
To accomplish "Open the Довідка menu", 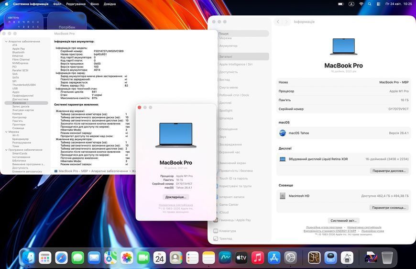I will point(109,4).
